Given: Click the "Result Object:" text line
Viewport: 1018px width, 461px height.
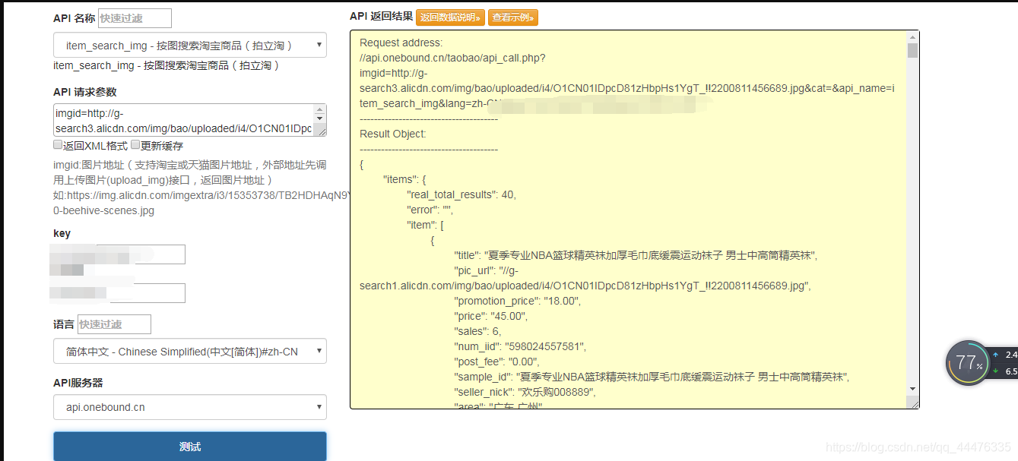Looking at the screenshot, I should tap(393, 134).
